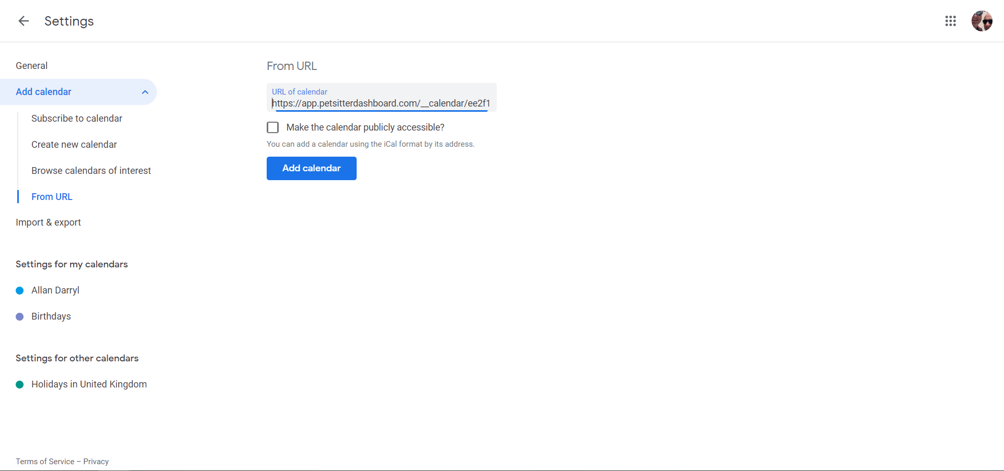The height and width of the screenshot is (471, 1004).
Task: Click into URL of calendar field
Action: click(382, 98)
